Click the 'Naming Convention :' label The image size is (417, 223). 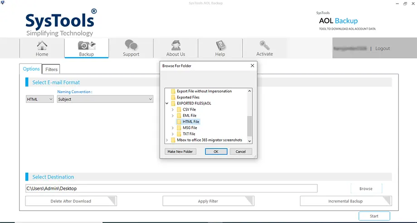coord(75,92)
